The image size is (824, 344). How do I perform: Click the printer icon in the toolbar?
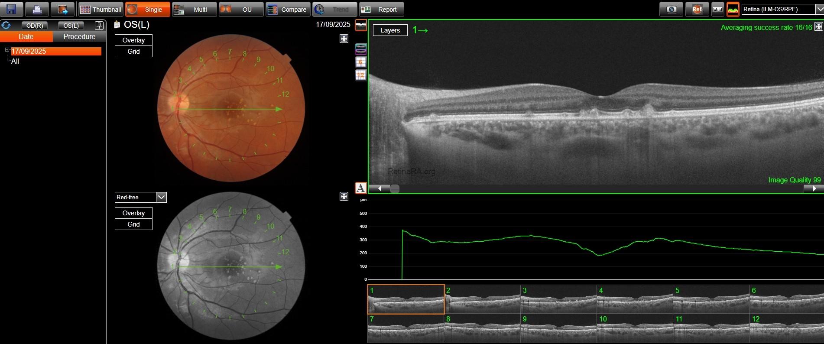[x=37, y=9]
